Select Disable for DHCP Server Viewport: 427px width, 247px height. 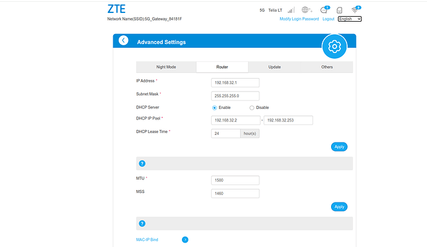coord(252,108)
